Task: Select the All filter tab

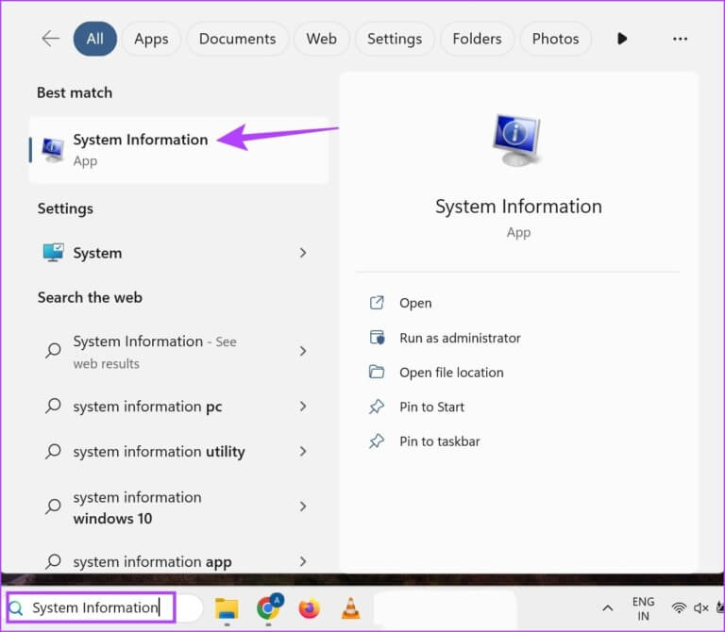Action: (x=94, y=39)
